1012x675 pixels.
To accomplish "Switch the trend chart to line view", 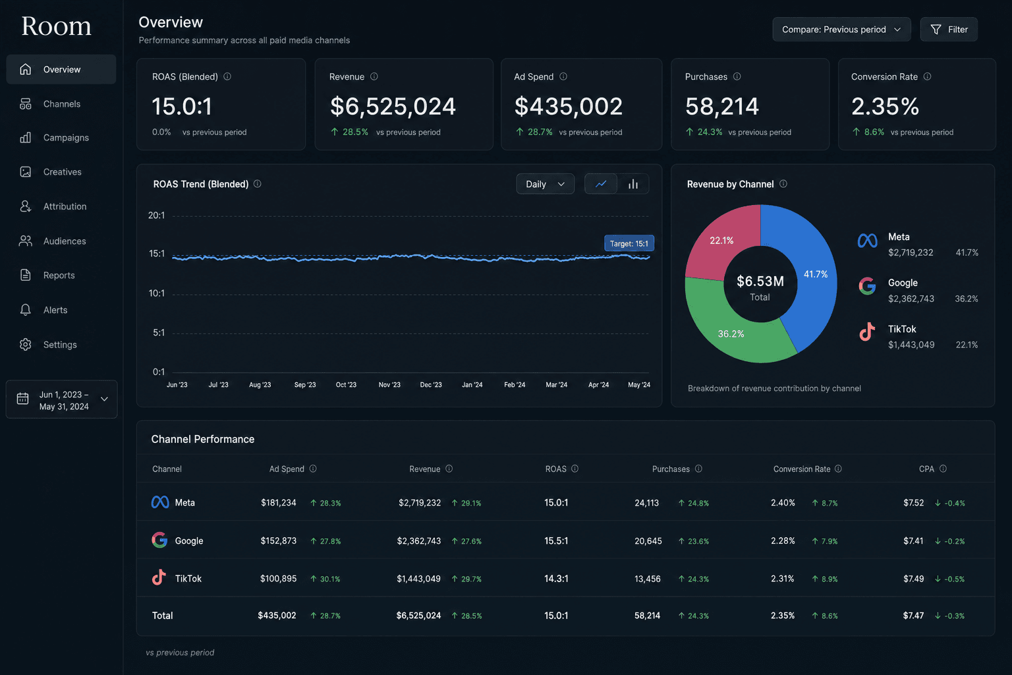I will click(601, 184).
